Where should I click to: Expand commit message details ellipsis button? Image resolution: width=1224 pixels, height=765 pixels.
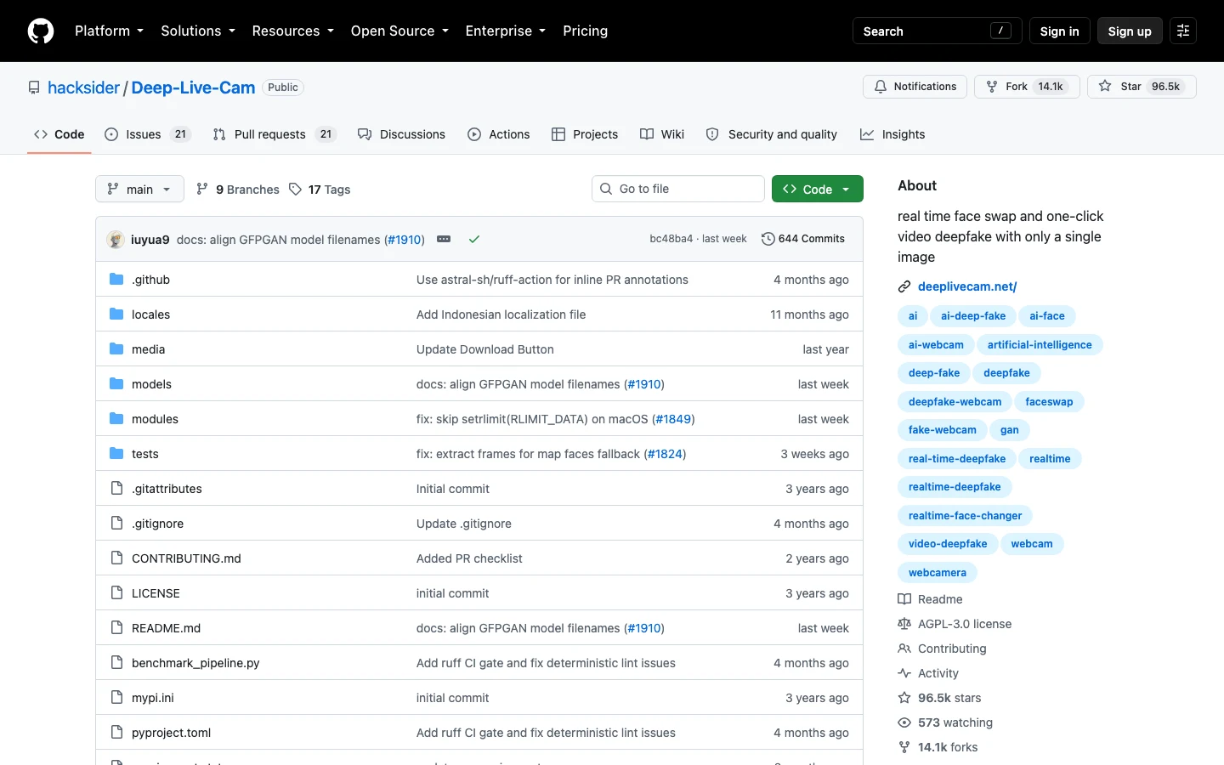click(x=444, y=240)
